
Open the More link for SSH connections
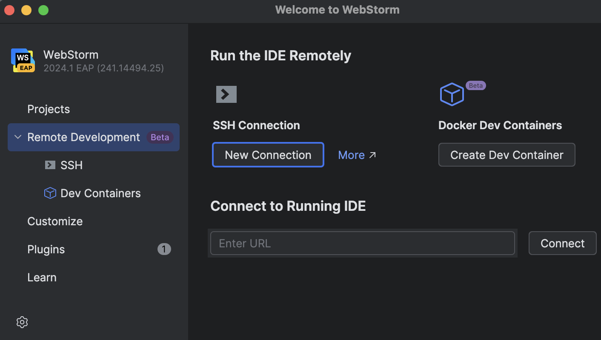tap(352, 155)
